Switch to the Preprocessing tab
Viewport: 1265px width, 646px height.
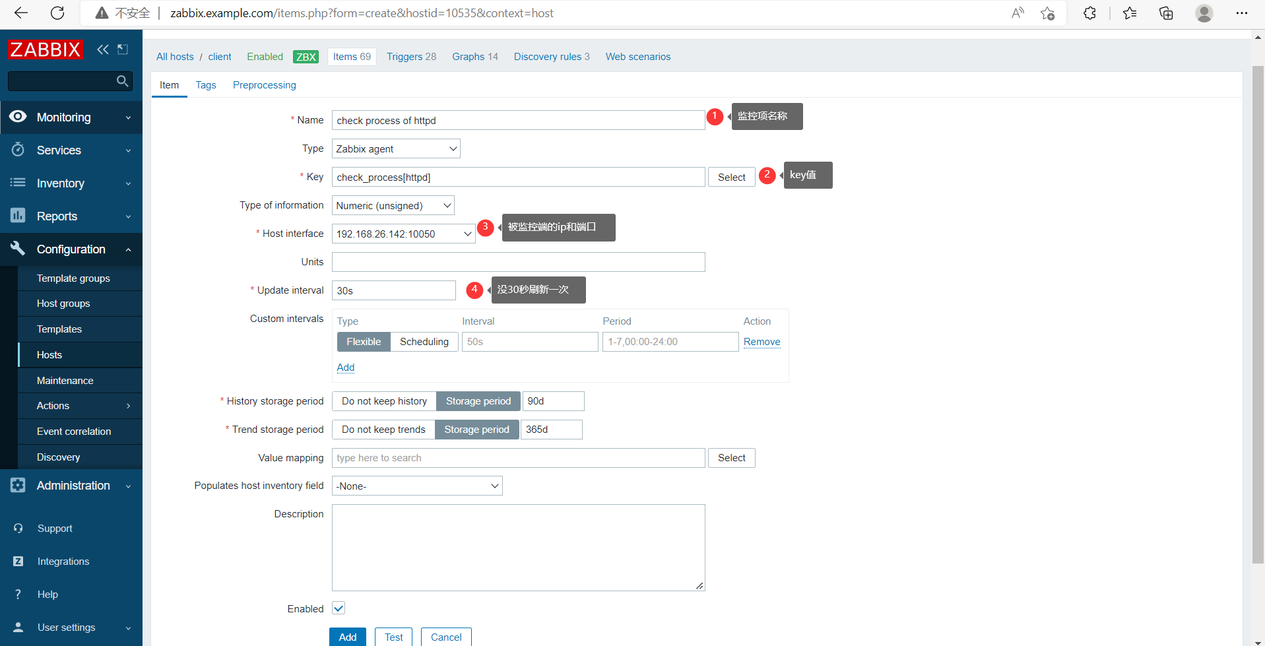(x=265, y=85)
